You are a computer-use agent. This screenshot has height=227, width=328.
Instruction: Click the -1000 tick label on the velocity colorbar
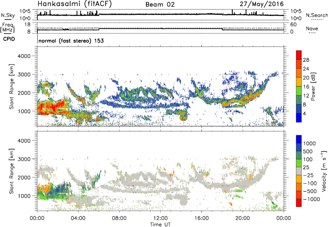[x=312, y=199]
